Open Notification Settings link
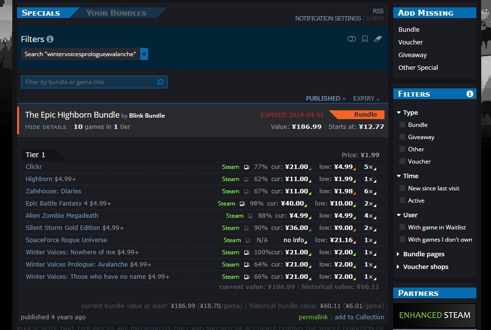491x330 pixels. [328, 19]
